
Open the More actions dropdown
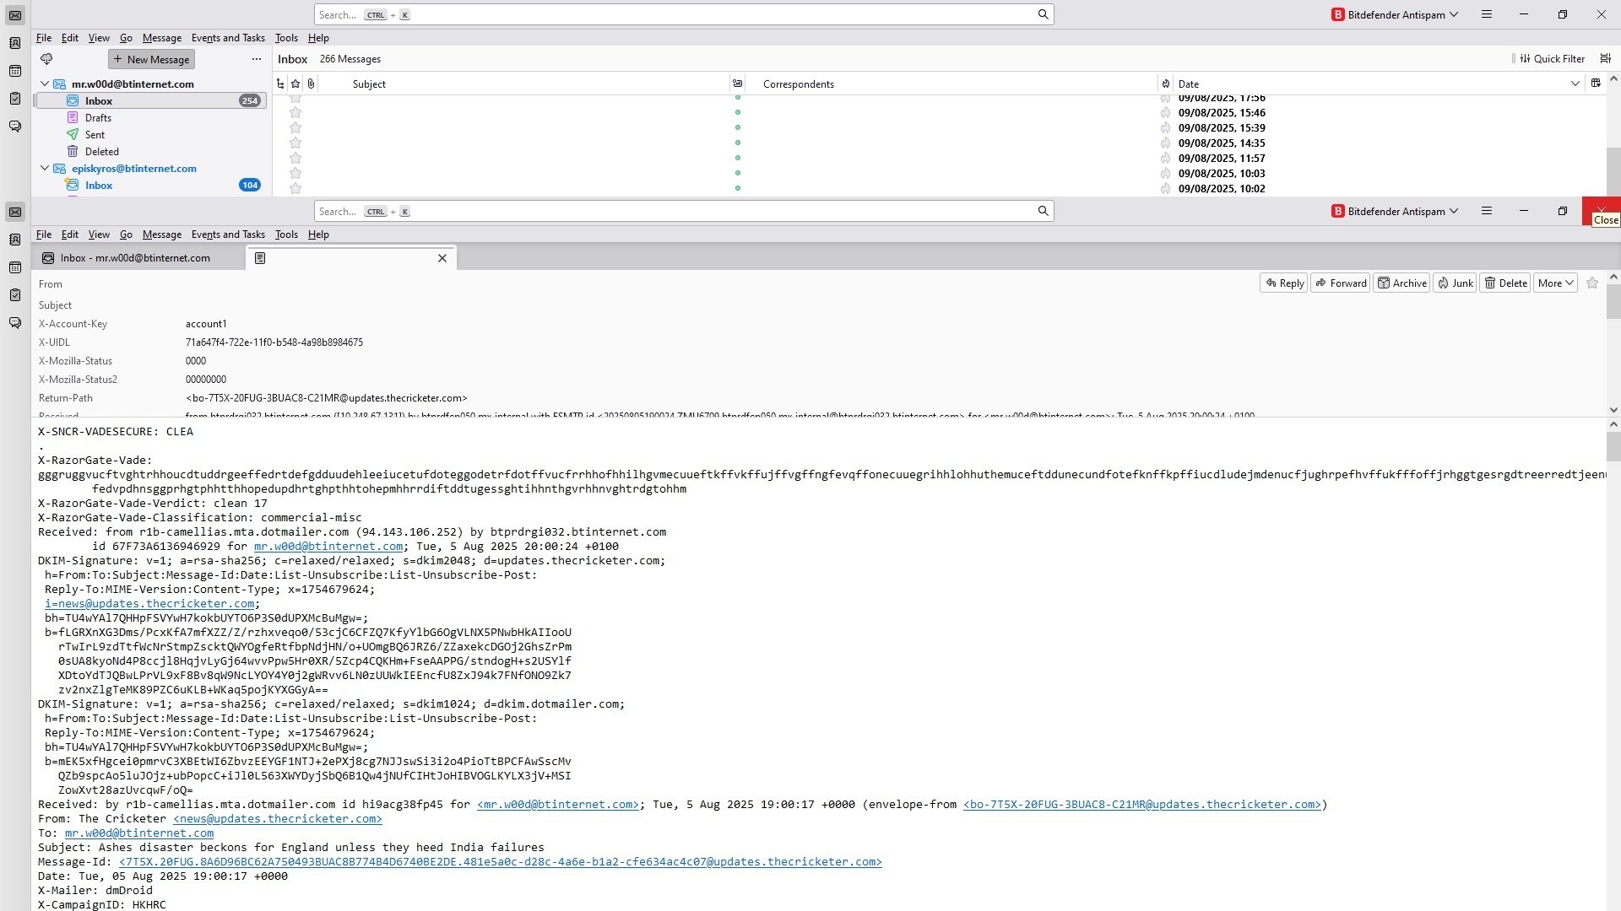pos(1555,283)
